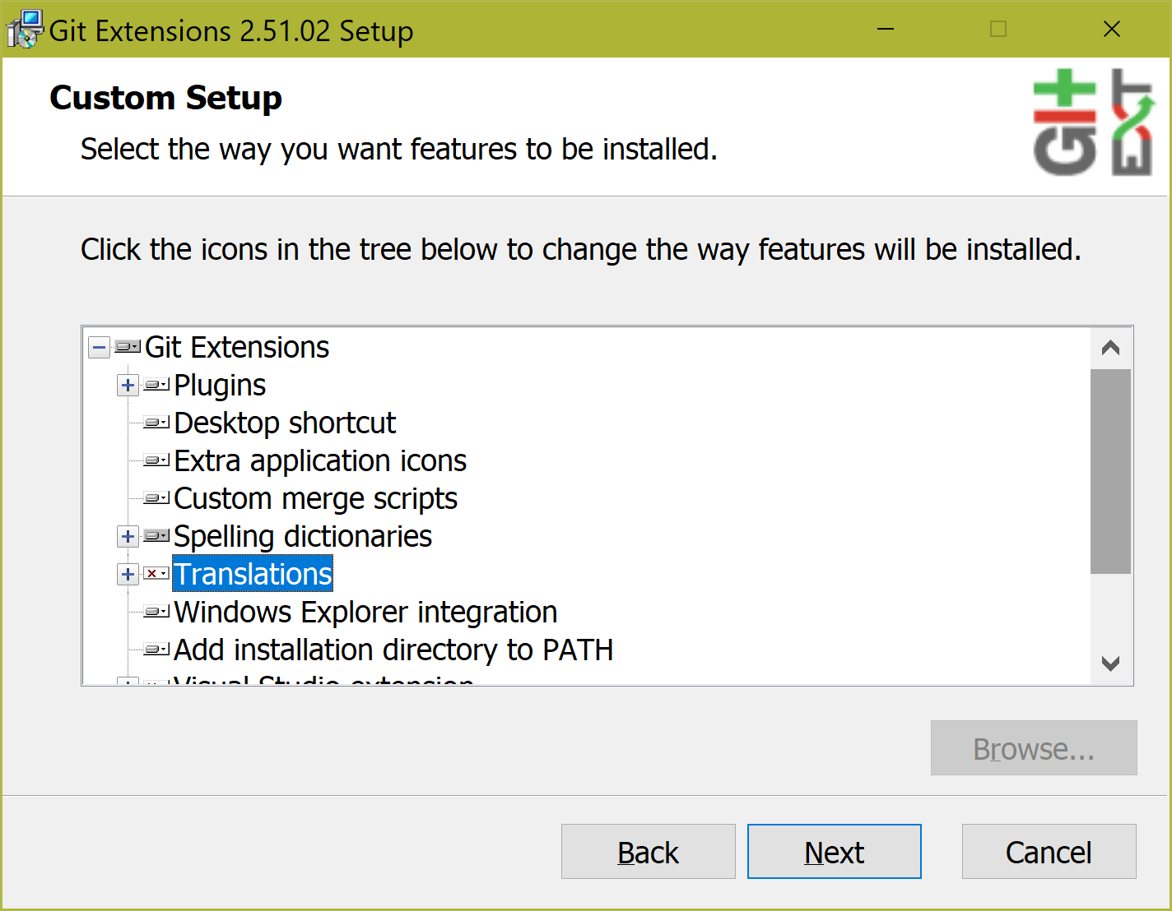Viewport: 1172px width, 911px height.
Task: Open the install state icon for Custom merge scripts
Action: point(156,497)
